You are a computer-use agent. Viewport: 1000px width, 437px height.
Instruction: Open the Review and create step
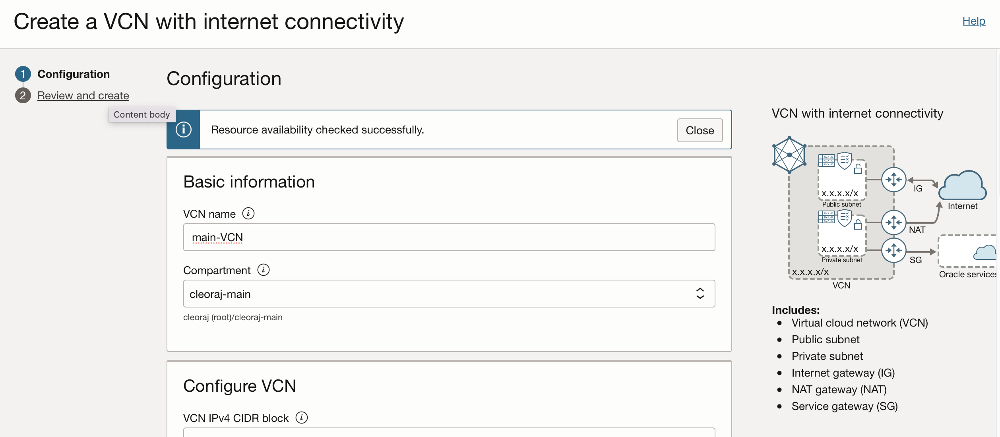(x=83, y=95)
